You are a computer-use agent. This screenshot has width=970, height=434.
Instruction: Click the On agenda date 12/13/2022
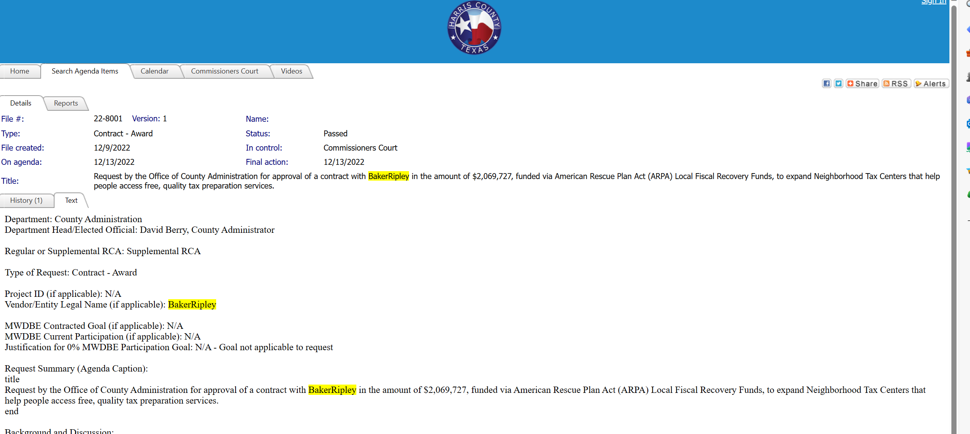pos(114,162)
